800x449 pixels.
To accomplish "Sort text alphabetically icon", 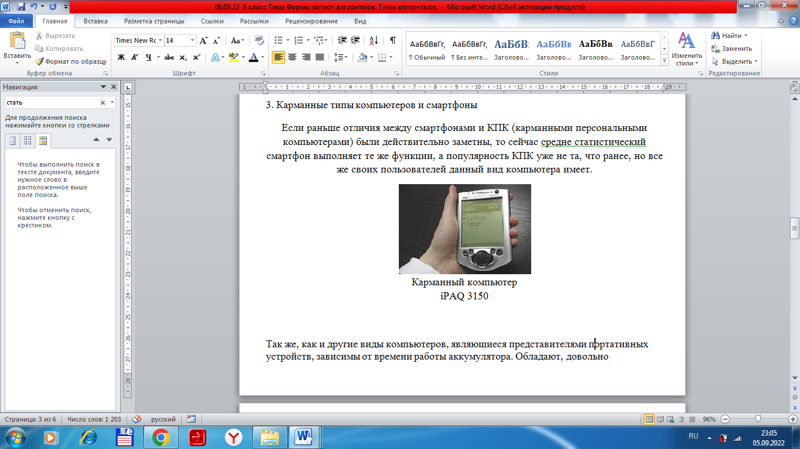I will [x=373, y=40].
